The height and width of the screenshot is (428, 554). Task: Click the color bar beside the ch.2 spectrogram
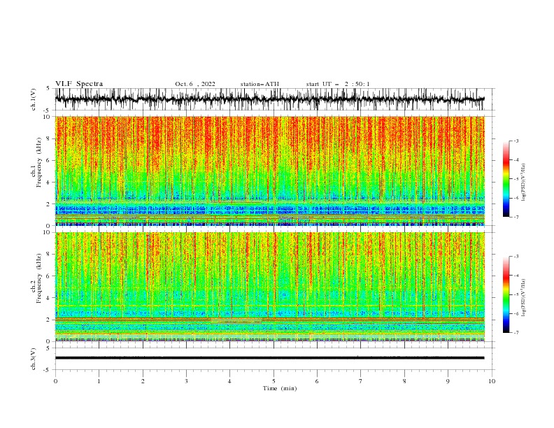[506, 294]
